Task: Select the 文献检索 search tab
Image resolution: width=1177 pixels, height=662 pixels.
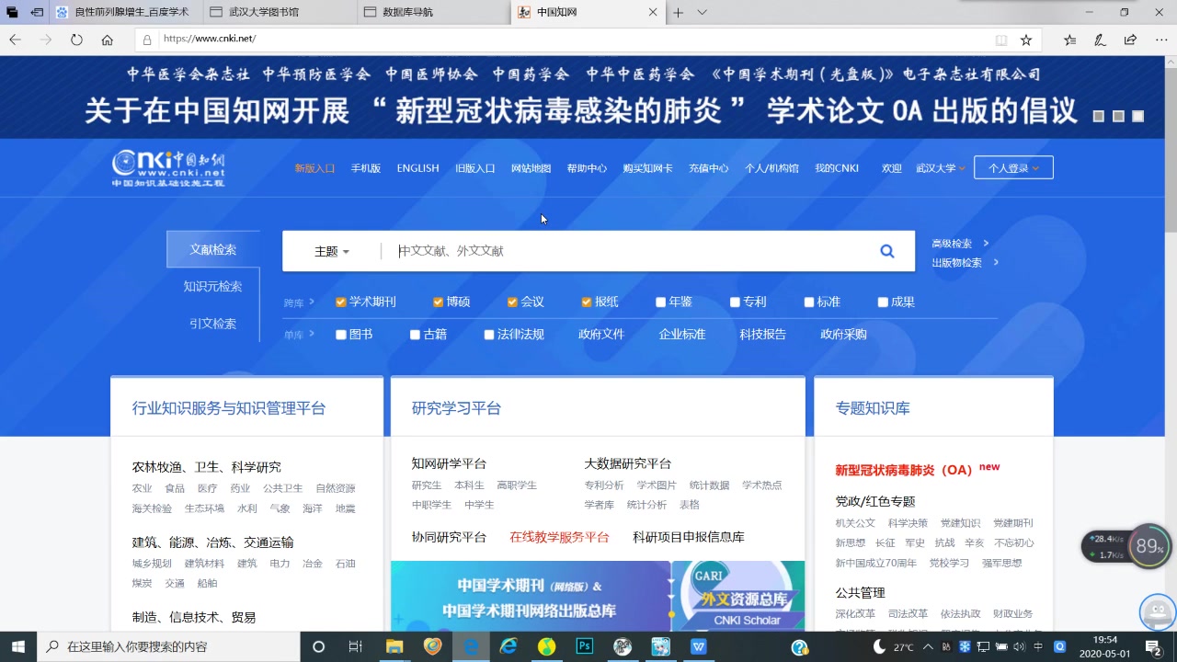Action: click(x=213, y=249)
